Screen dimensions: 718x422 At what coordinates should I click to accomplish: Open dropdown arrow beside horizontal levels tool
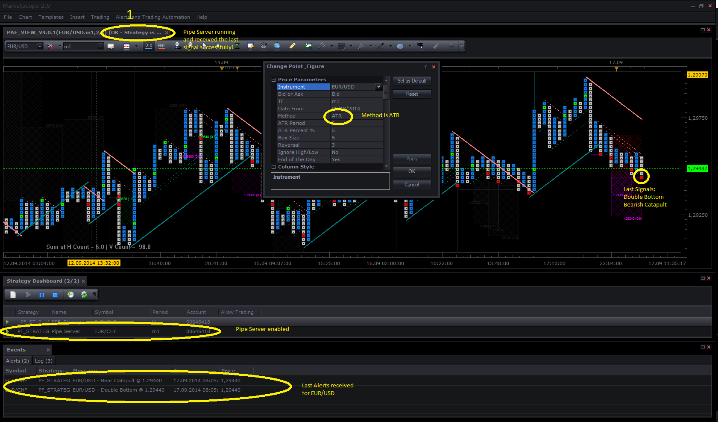pyautogui.click(x=351, y=46)
